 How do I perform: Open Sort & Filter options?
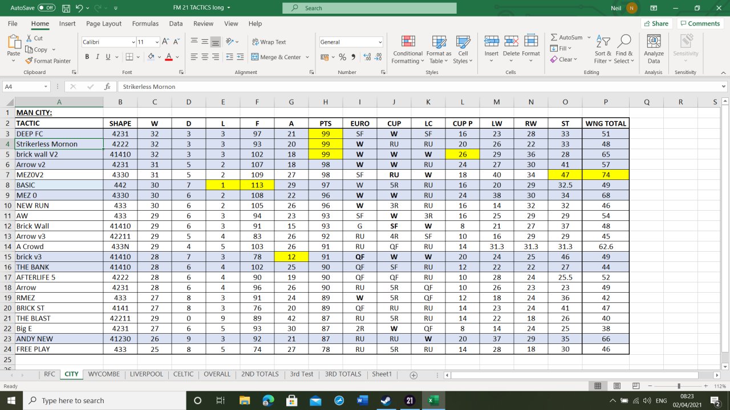pyautogui.click(x=602, y=50)
